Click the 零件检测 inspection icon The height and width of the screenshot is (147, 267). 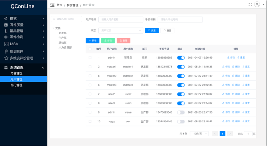click(x=6, y=37)
